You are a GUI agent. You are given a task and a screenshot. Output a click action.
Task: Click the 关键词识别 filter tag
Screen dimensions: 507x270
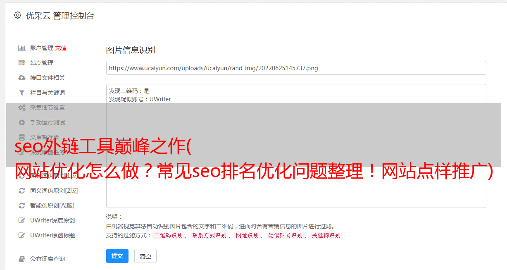coord(326,235)
